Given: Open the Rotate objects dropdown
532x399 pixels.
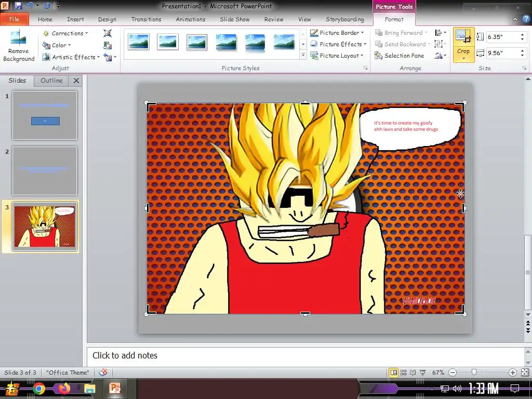Looking at the screenshot, I should pos(441,56).
